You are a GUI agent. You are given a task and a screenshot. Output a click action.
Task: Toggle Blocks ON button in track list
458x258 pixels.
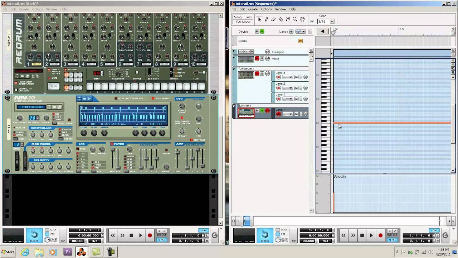pyautogui.click(x=301, y=41)
